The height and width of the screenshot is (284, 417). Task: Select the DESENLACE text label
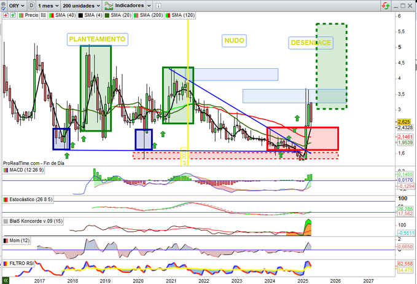(311, 43)
